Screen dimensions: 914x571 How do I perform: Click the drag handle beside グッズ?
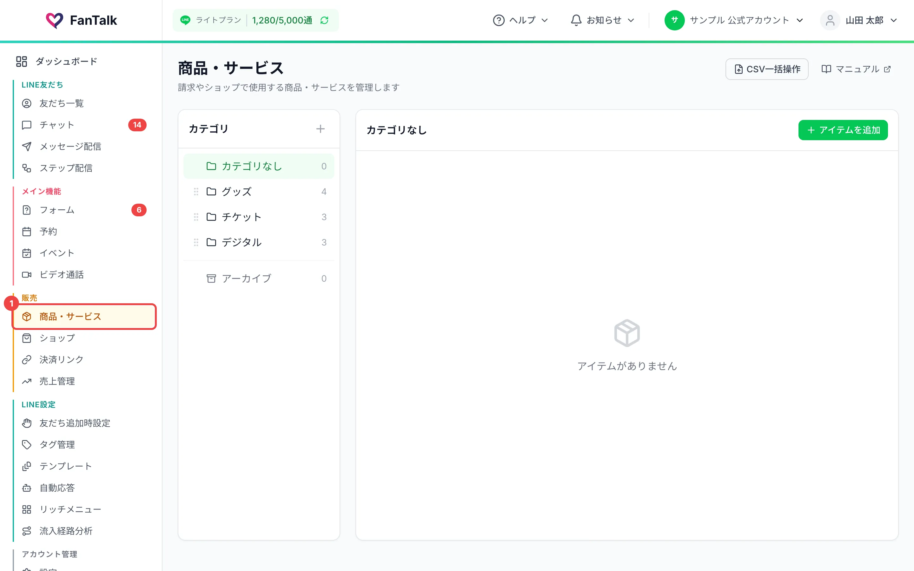196,192
